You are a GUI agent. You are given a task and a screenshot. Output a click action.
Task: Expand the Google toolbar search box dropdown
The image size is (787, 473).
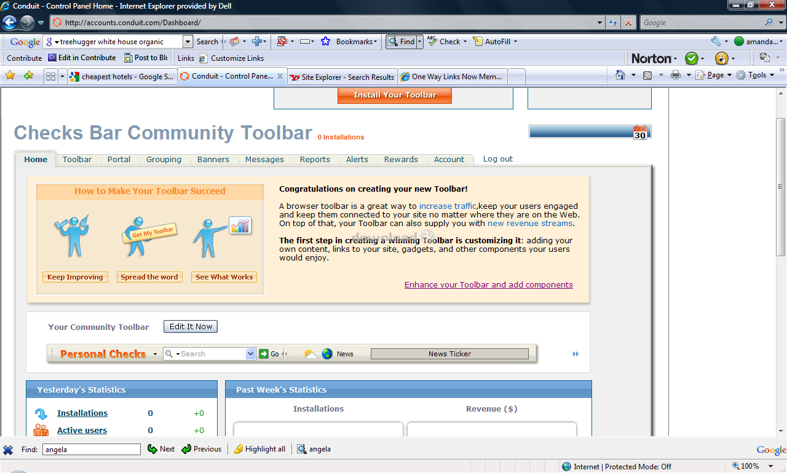tap(188, 42)
